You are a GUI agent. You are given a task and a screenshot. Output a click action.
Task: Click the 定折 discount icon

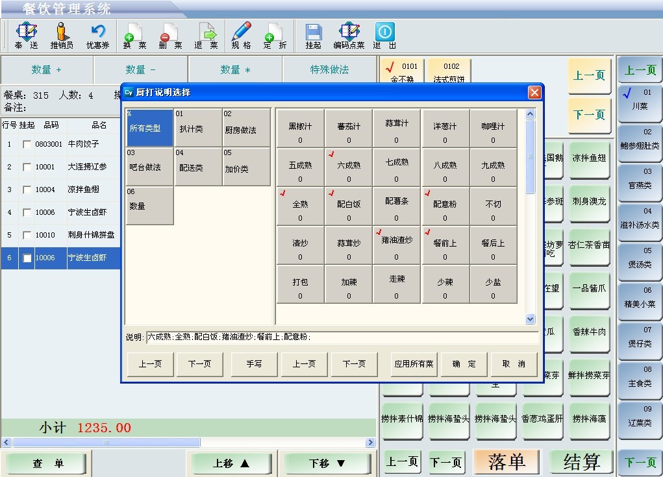275,36
